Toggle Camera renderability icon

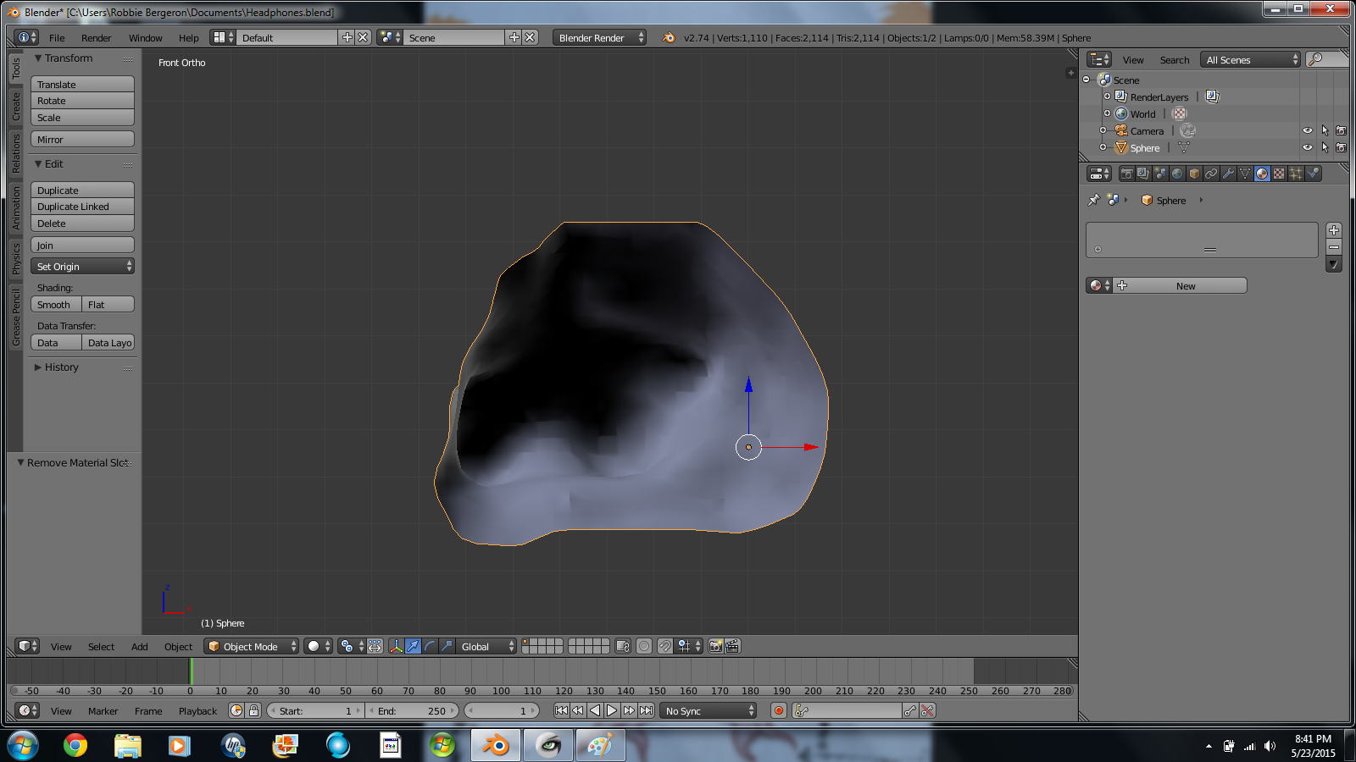coord(1341,130)
